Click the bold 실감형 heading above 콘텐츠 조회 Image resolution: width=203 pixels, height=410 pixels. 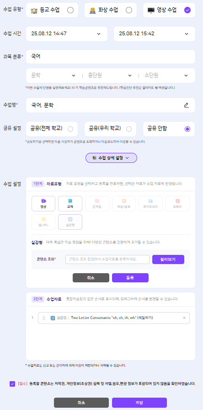click(x=37, y=242)
